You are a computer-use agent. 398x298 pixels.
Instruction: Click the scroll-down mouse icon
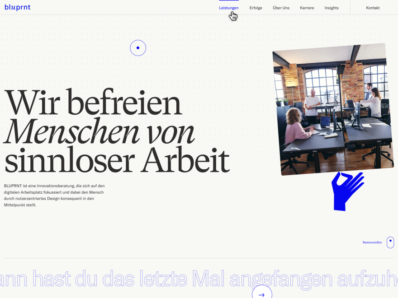click(x=390, y=242)
